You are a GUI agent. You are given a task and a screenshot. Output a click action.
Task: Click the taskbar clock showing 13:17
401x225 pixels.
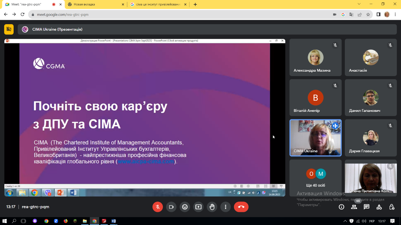(x=382, y=221)
